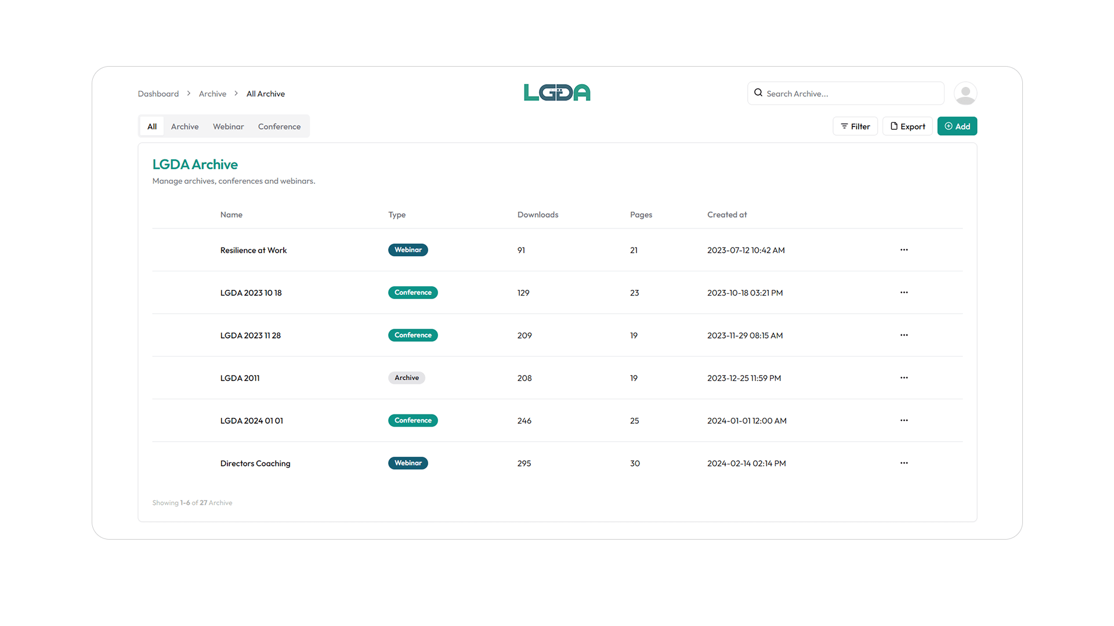Click the Showing 1-6 of 27 Archive text

pyautogui.click(x=192, y=503)
